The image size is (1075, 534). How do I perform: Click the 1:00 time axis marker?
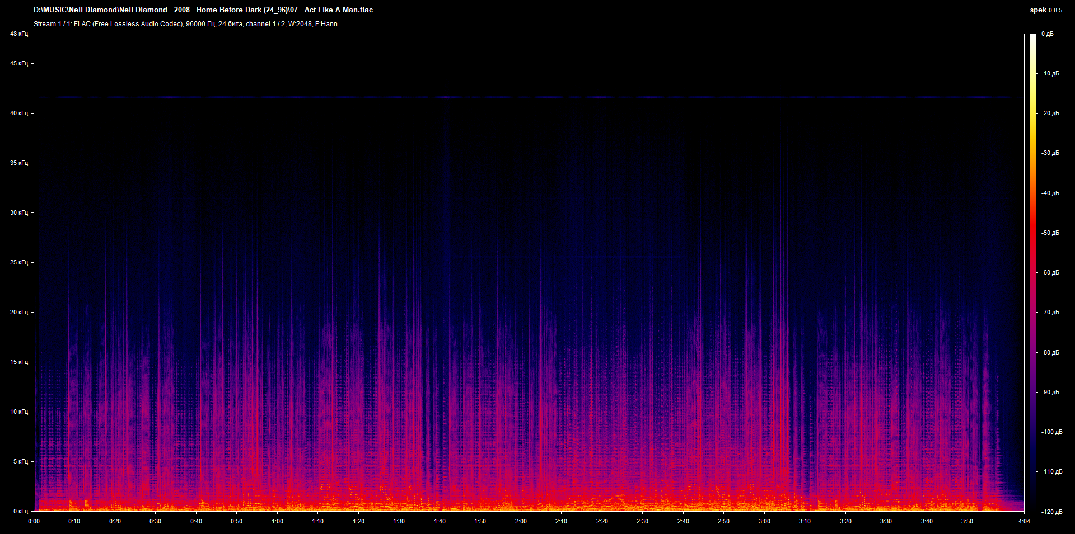[x=277, y=521]
